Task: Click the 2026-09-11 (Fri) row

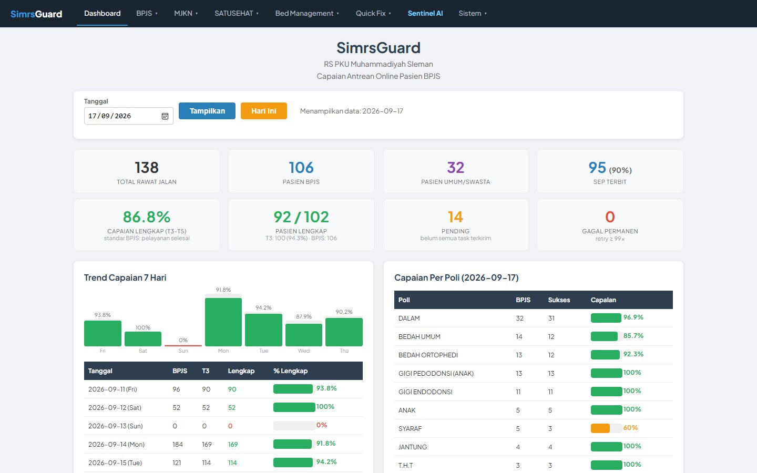Action: click(x=223, y=389)
